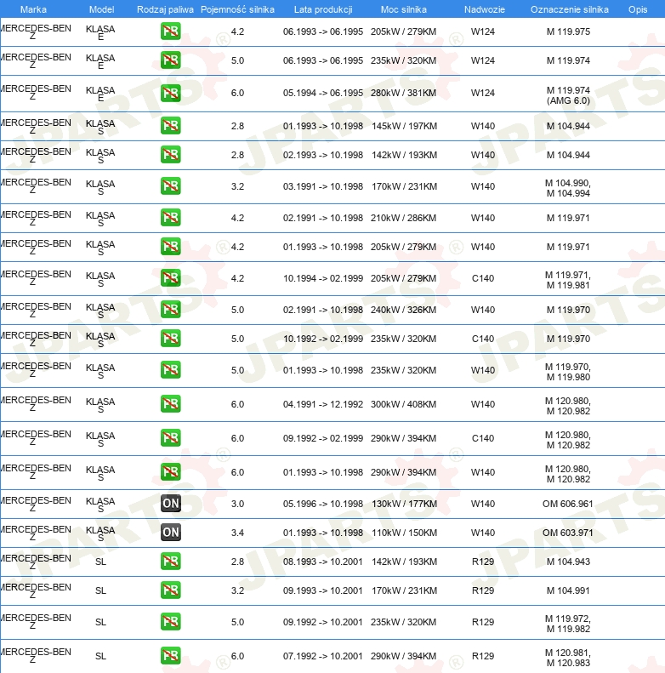Click the PB icon in the 240kW / 326KM row
The height and width of the screenshot is (673, 665).
[170, 310]
